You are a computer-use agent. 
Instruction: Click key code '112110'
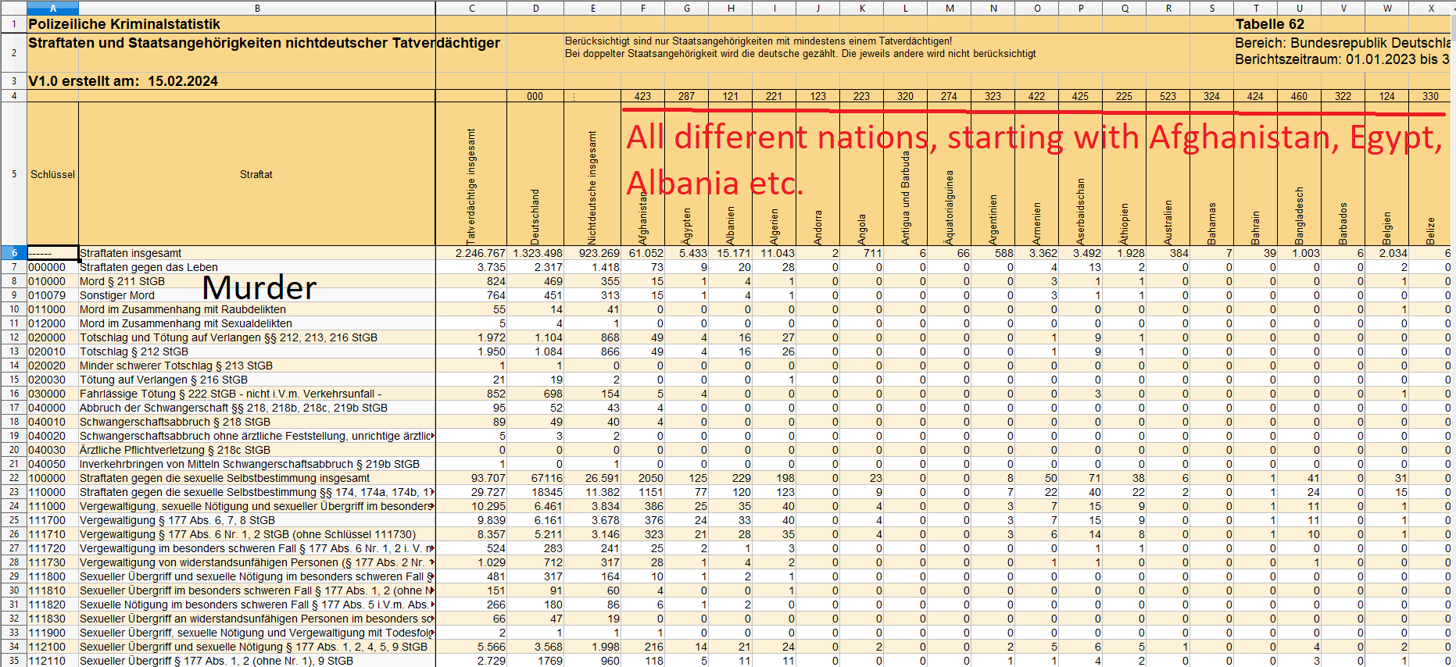tap(47, 661)
